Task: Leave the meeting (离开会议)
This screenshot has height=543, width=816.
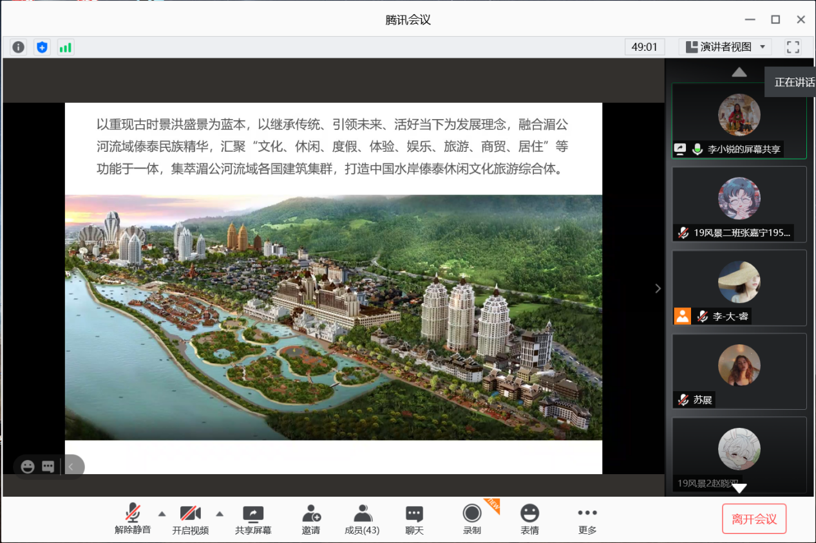Action: (754, 519)
